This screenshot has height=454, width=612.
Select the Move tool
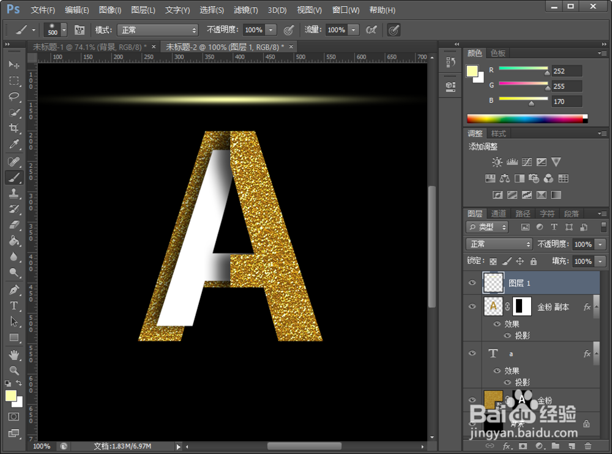[x=14, y=64]
